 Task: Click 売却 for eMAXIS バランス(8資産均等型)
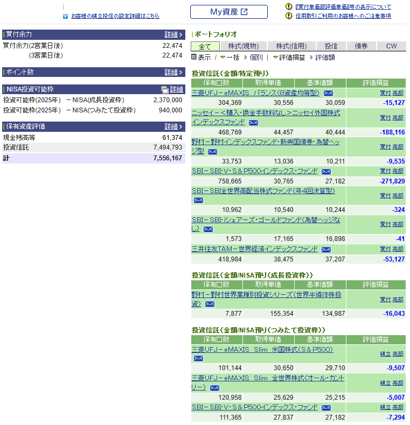point(398,93)
